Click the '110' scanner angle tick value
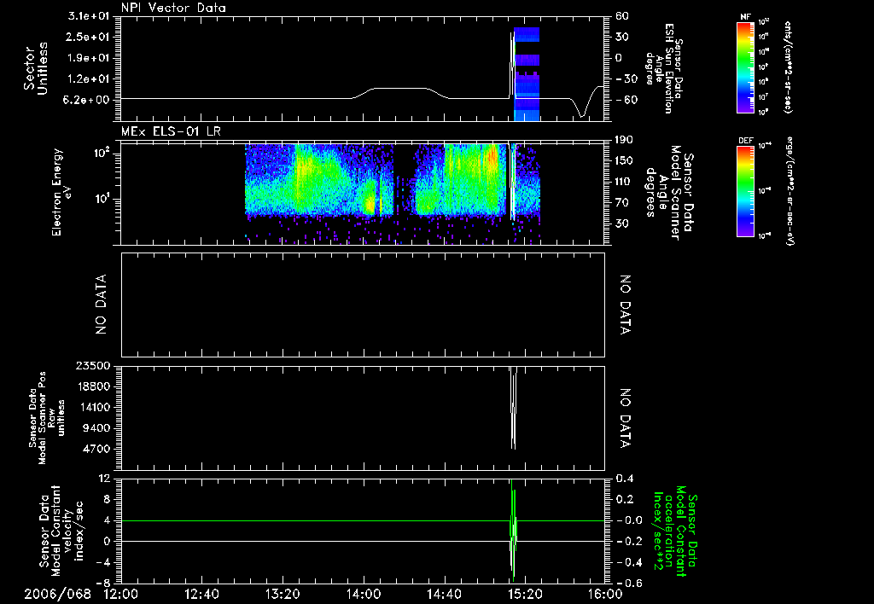Screen dimensions: 874x604 pos(624,182)
